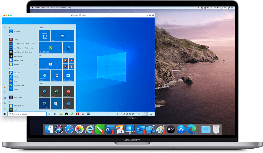Open the Edit menu in macOS menu bar

point(48,8)
